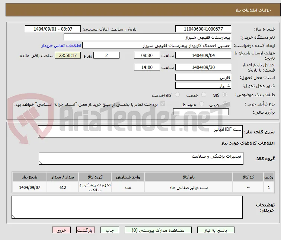Click the چاپ print button
The image size is (281, 240).
coord(110,230)
